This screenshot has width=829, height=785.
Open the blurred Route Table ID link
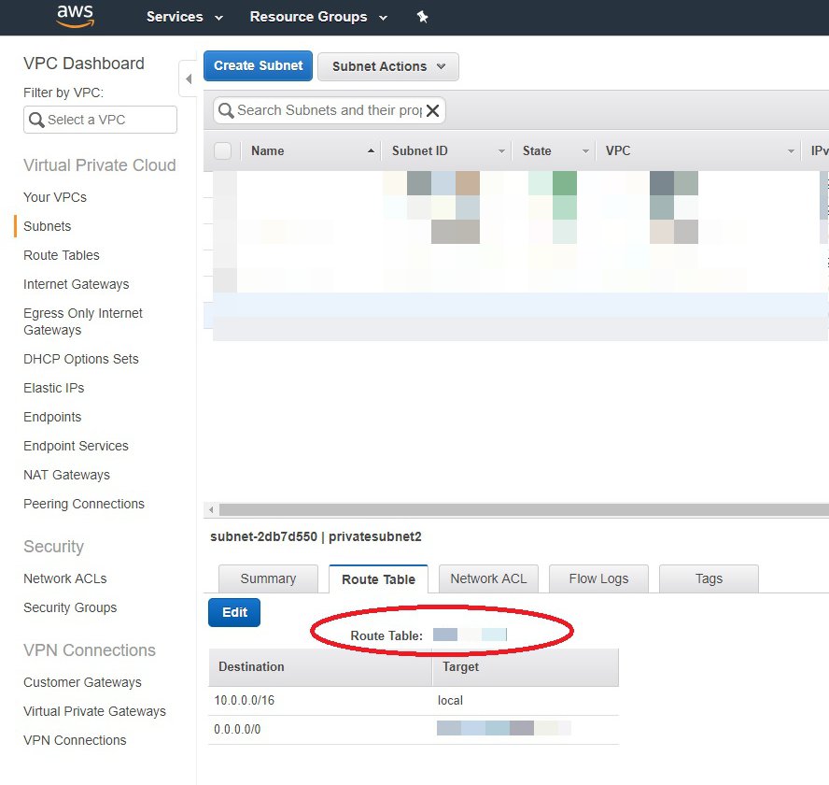click(x=470, y=635)
